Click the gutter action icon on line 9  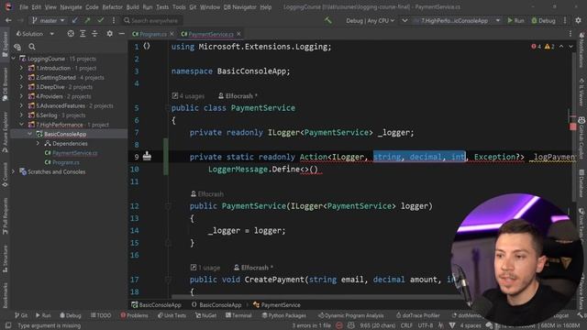click(x=147, y=156)
